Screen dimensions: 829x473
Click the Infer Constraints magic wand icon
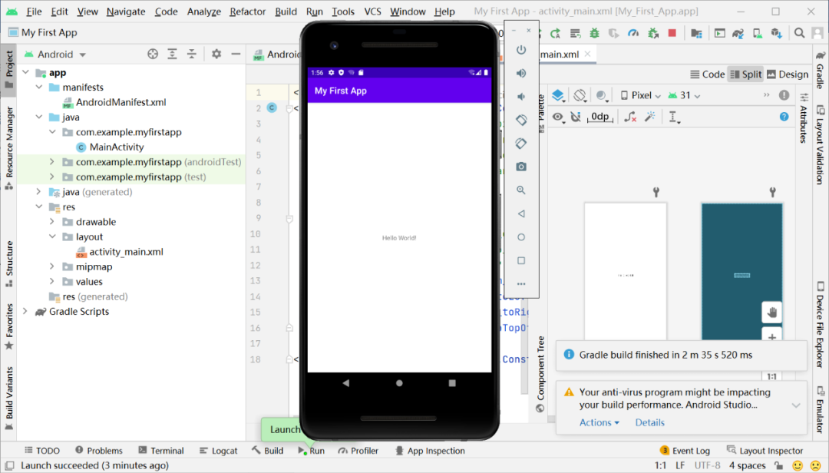pyautogui.click(x=650, y=117)
